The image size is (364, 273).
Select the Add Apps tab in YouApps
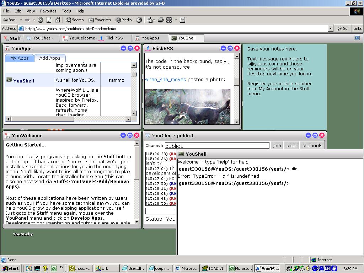50,58
